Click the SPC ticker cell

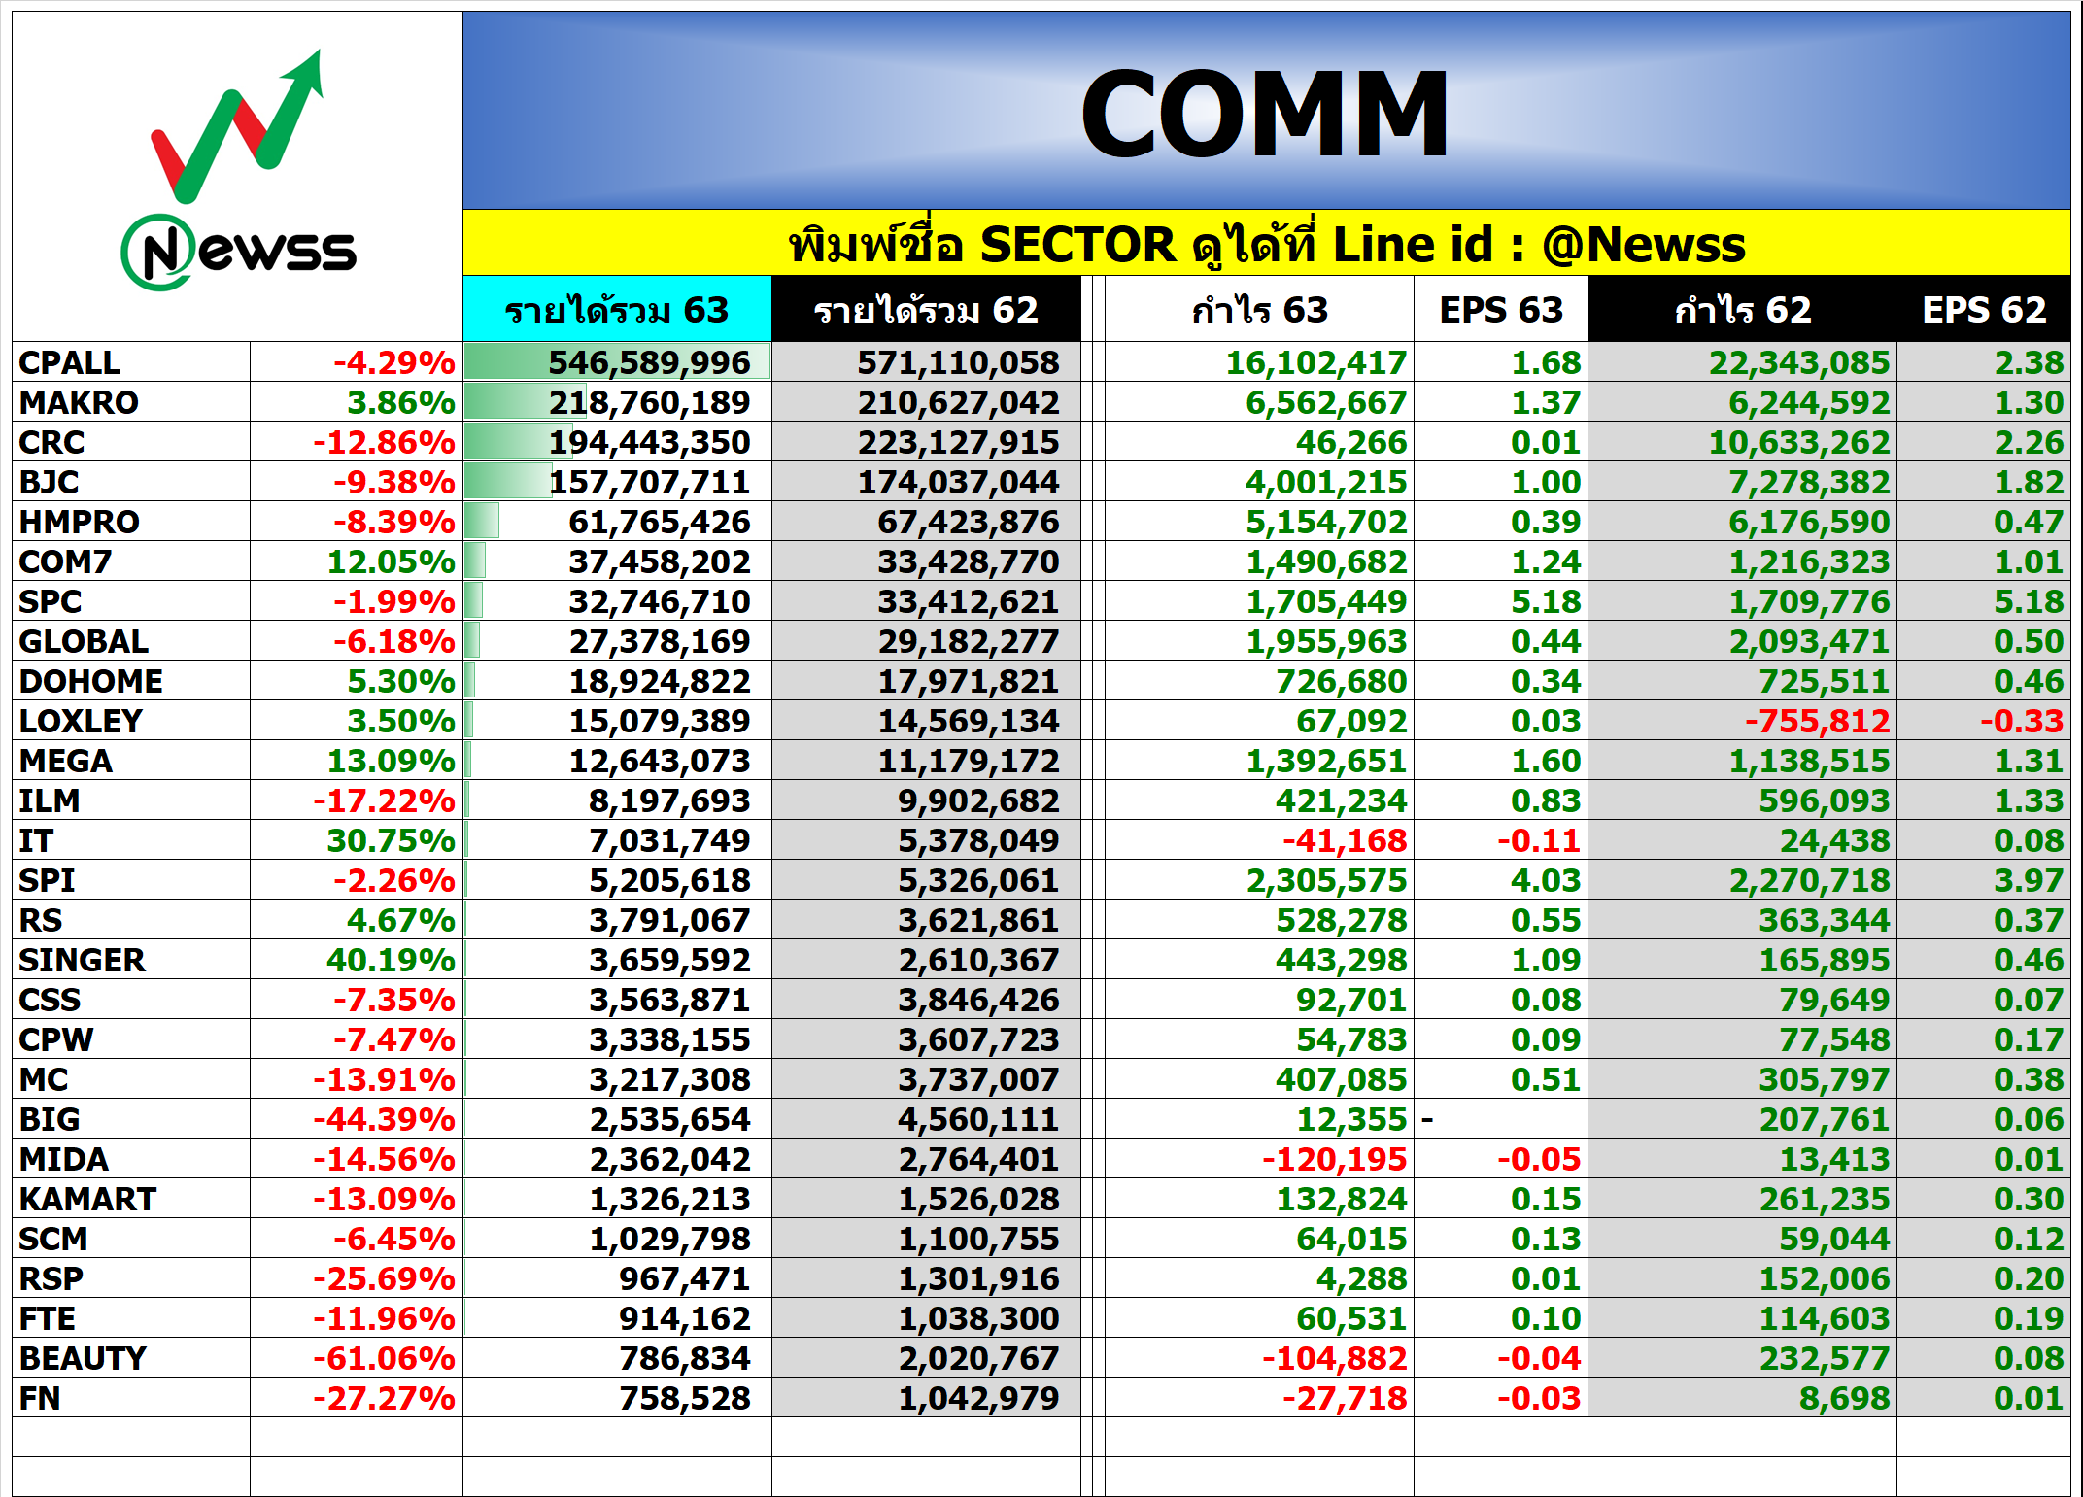[x=131, y=601]
